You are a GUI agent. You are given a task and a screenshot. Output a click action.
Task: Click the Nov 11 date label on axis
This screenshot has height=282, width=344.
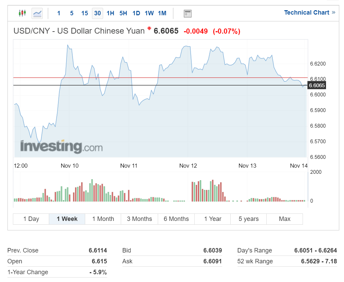click(129, 166)
